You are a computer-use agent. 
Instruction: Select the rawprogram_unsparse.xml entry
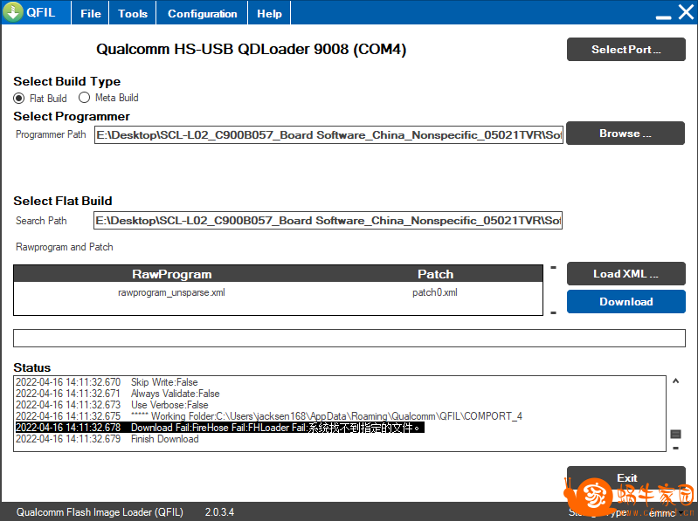coord(171,292)
